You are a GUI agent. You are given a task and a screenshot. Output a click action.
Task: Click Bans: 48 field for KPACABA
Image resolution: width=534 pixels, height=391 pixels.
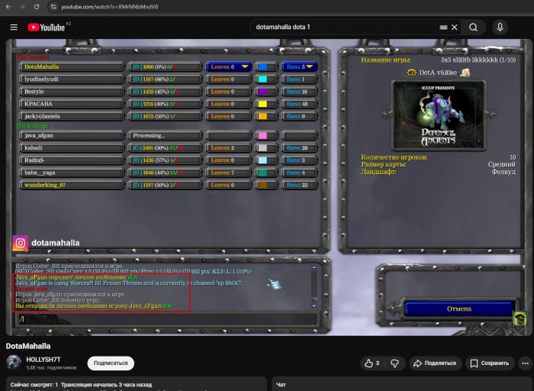tap(299, 104)
